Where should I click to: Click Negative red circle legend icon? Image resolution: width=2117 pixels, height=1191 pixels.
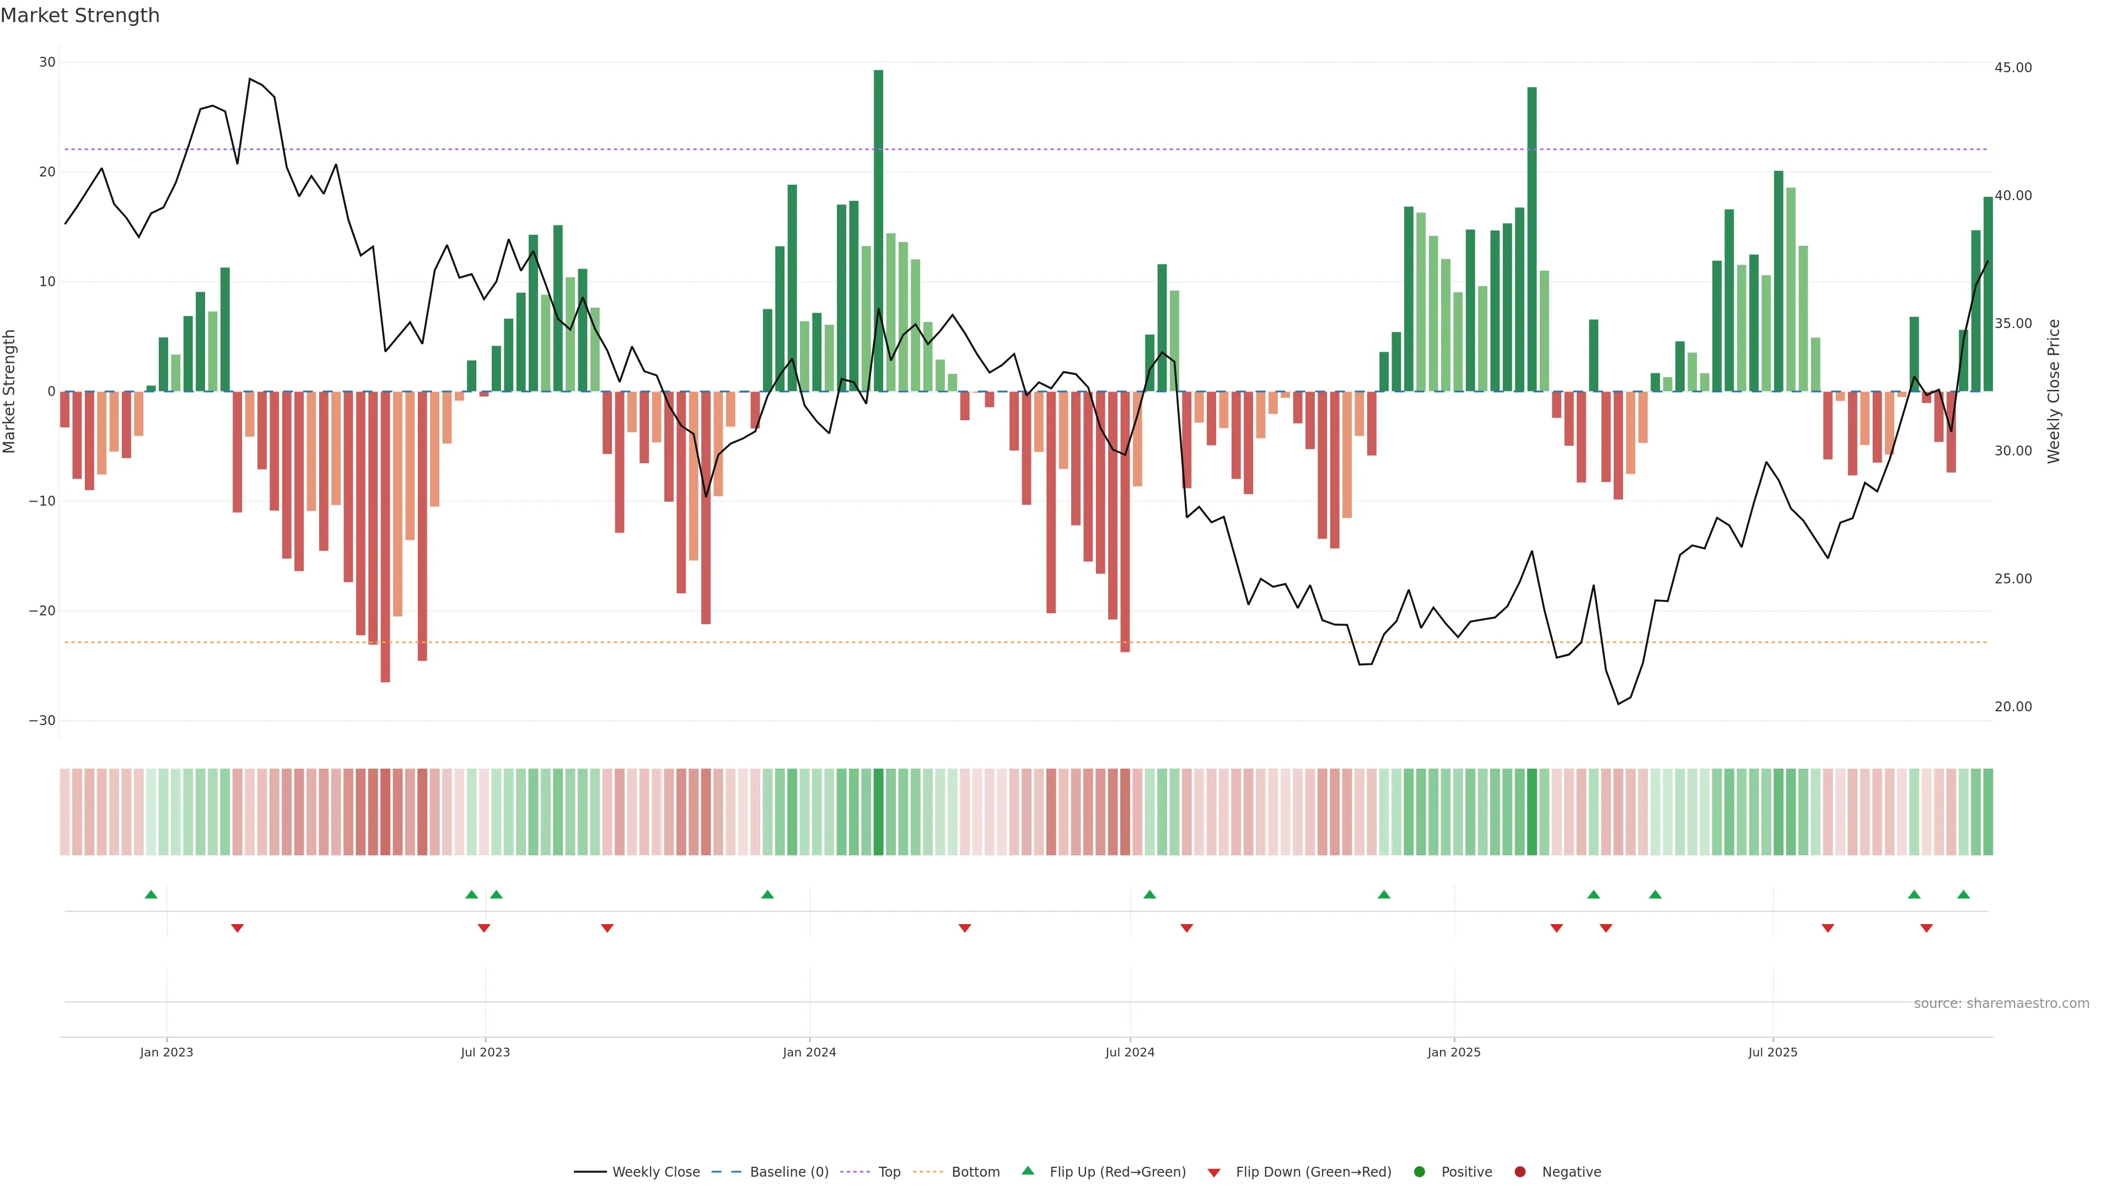[x=1519, y=1172]
